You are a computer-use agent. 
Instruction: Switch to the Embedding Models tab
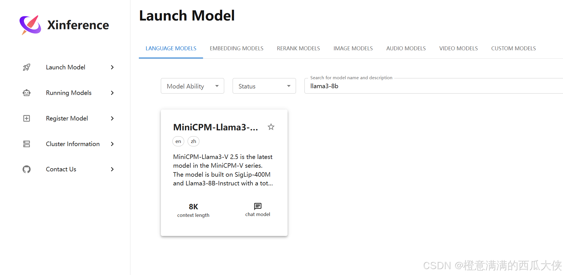237,48
